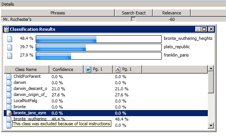Select the ChildForParent class name
This screenshot has width=226, height=137.
(27, 76)
